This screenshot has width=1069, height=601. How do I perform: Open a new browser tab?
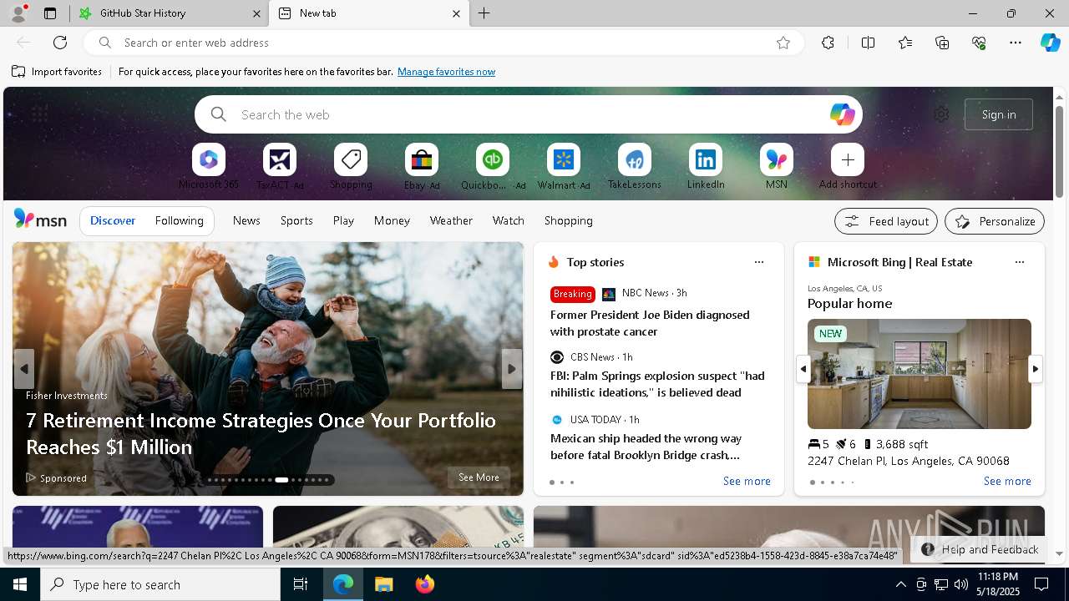tap(484, 13)
